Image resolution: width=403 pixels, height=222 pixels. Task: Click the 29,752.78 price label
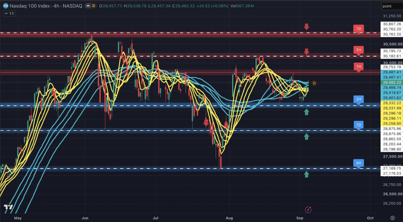tap(391, 67)
